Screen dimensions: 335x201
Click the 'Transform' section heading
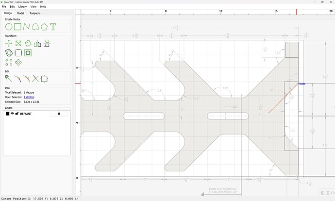(x=11, y=35)
